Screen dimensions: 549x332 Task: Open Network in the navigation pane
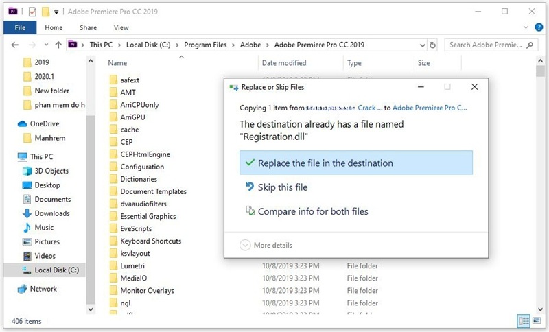[43, 289]
